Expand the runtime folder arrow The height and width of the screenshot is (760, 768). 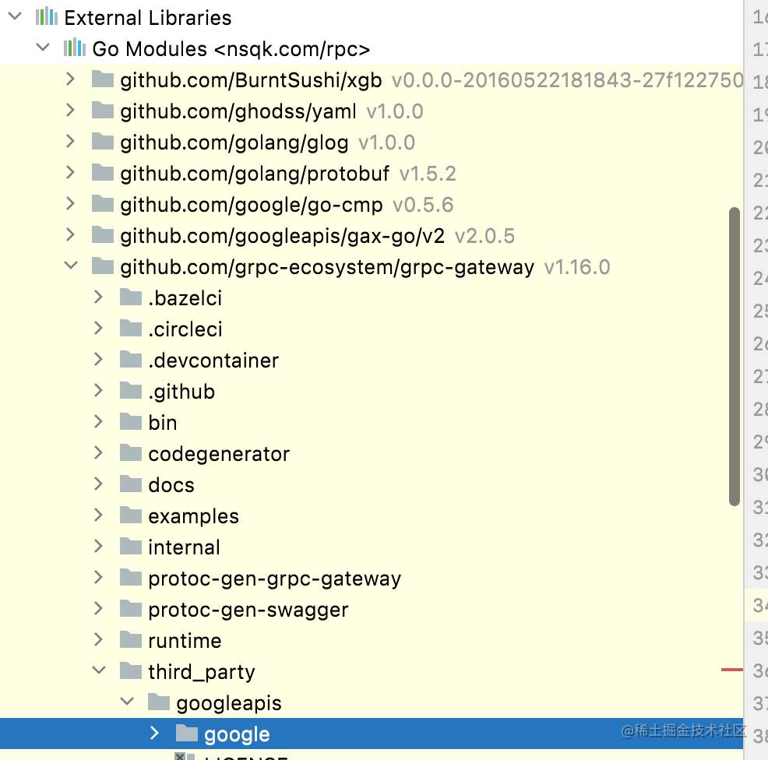point(98,639)
